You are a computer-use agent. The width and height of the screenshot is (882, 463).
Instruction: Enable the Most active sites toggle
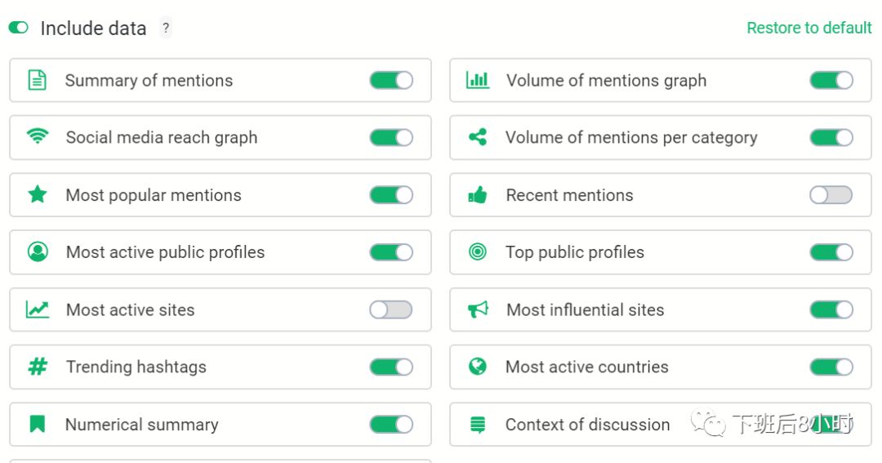click(x=391, y=309)
